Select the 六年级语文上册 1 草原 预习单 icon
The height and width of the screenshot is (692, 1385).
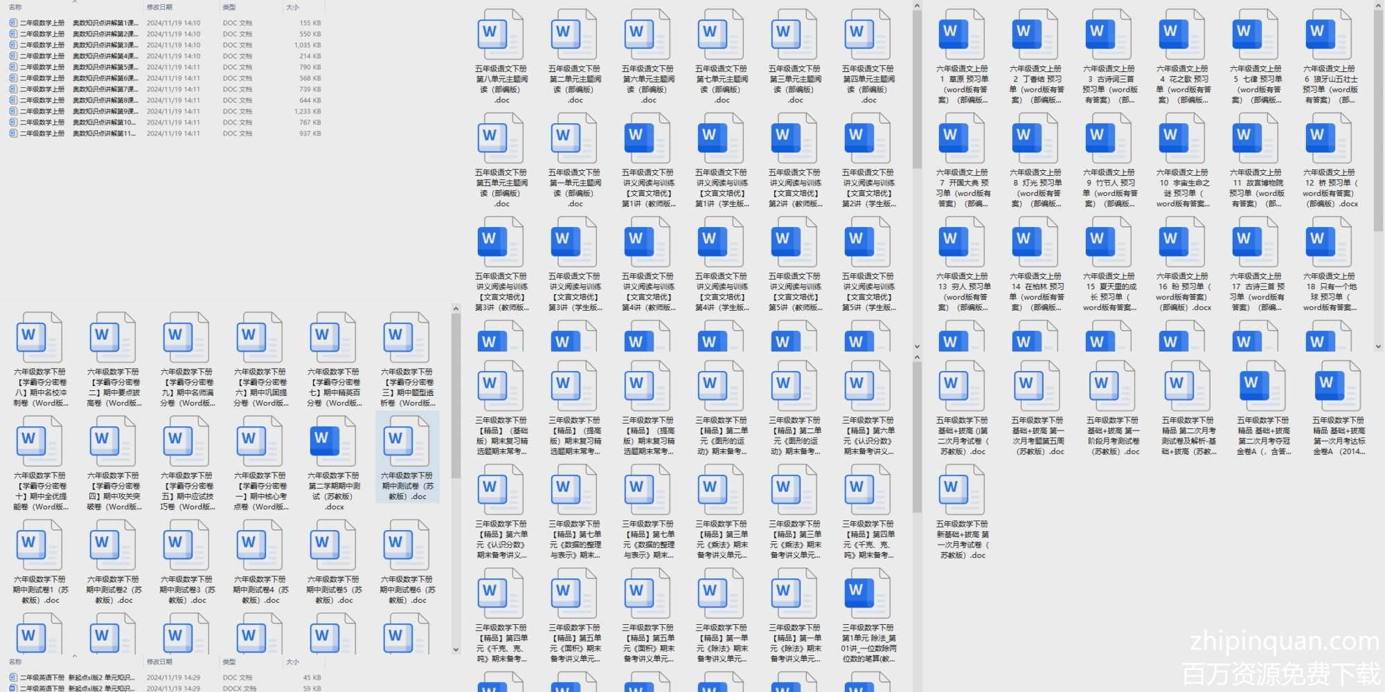click(962, 34)
